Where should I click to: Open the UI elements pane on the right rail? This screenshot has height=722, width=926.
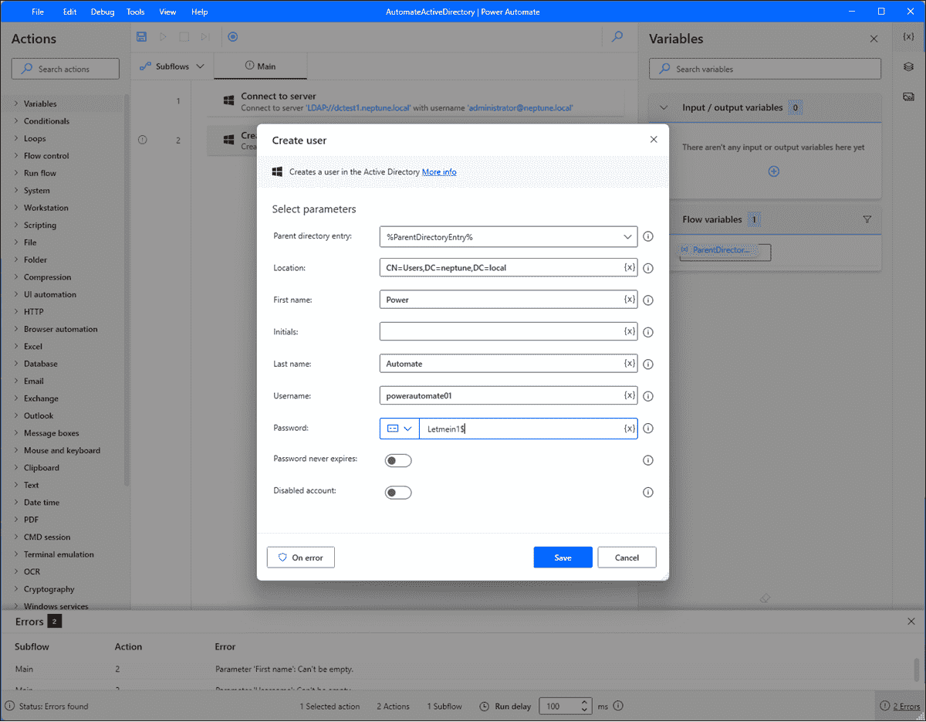(x=908, y=67)
